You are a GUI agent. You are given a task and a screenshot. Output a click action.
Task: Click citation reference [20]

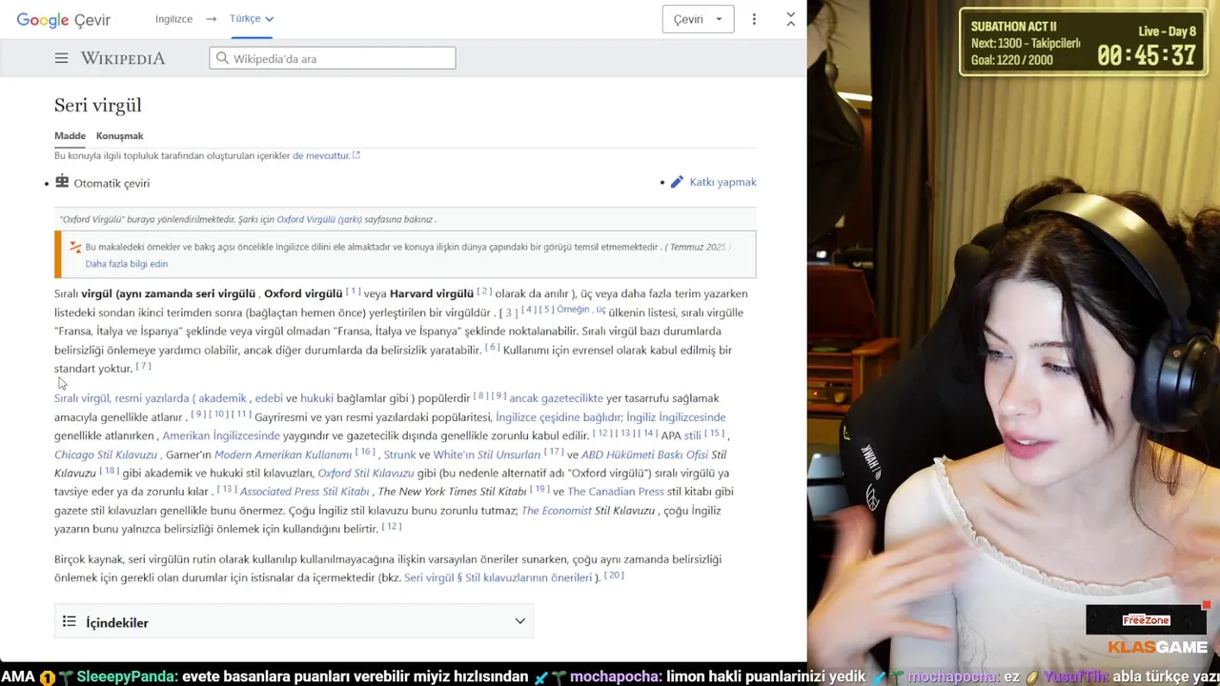point(614,575)
